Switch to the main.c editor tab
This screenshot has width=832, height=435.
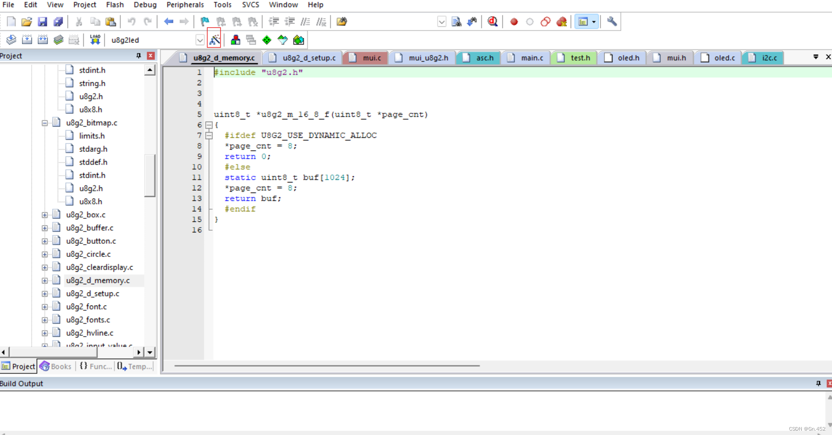coord(526,58)
